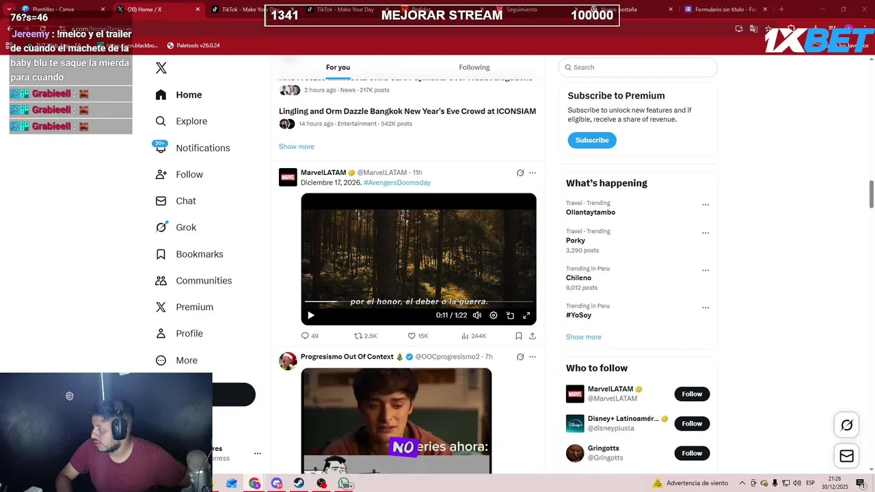
Task: Open floating Grok button
Action: [846, 425]
